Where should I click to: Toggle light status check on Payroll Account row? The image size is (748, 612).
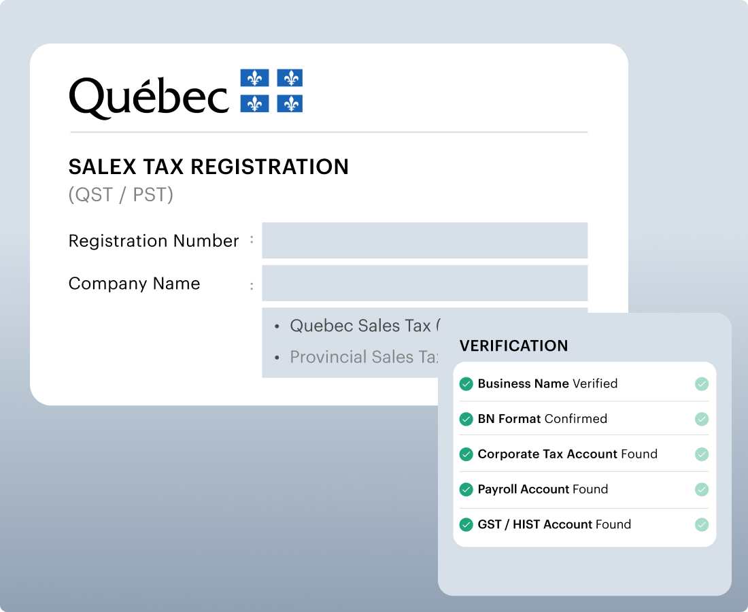click(x=702, y=490)
